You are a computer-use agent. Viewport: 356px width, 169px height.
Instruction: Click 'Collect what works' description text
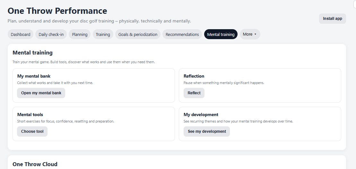tap(55, 83)
